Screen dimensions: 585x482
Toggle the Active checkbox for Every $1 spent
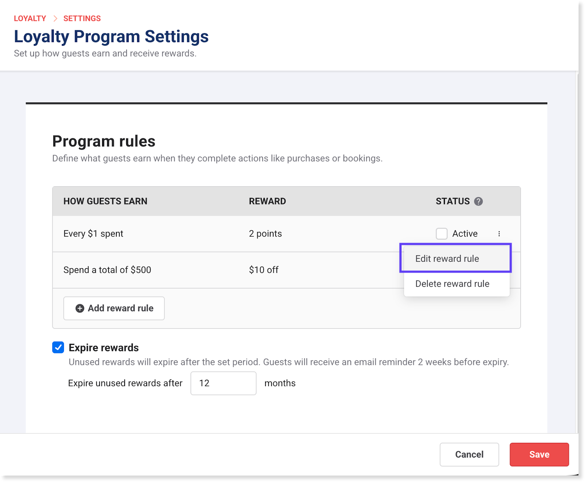442,234
